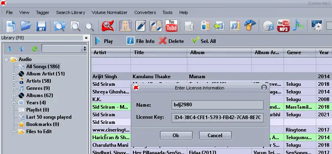Cancel the license dialog

tap(215, 136)
